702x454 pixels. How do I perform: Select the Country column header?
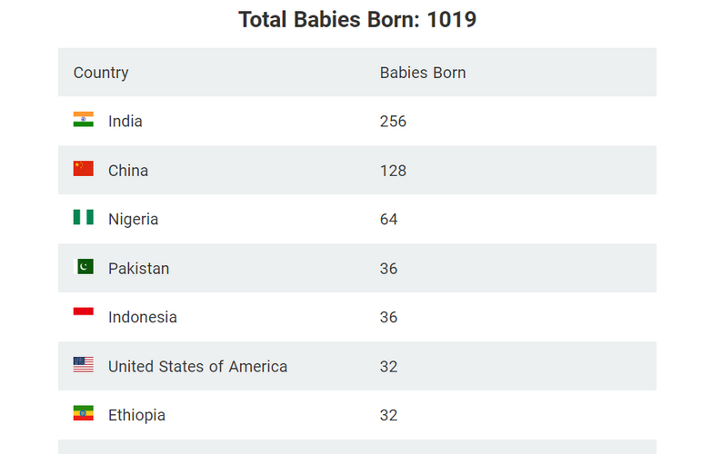pyautogui.click(x=101, y=73)
